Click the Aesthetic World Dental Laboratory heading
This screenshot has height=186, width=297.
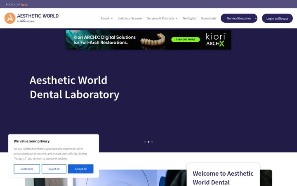coord(74,87)
